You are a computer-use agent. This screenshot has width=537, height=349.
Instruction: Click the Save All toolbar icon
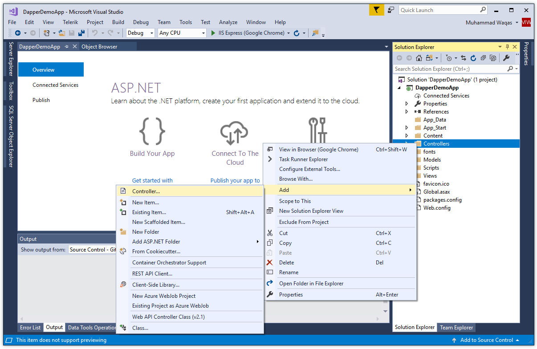[x=81, y=33]
